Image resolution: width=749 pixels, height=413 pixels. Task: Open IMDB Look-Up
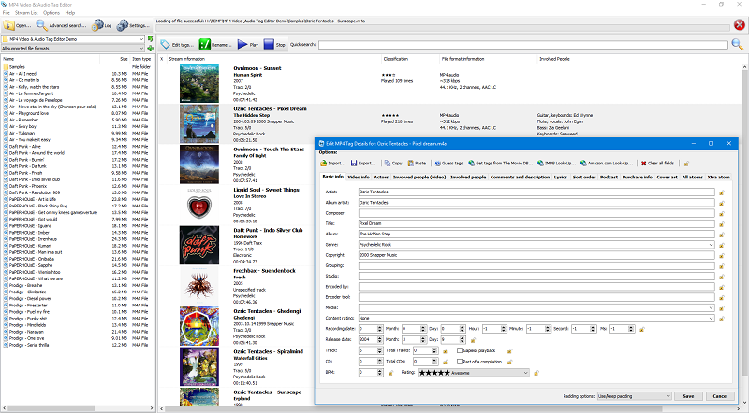click(x=556, y=164)
